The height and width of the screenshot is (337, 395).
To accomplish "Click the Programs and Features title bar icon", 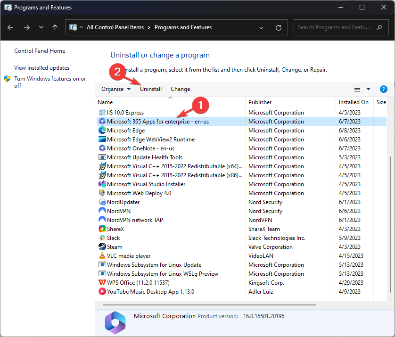I will pos(8,7).
